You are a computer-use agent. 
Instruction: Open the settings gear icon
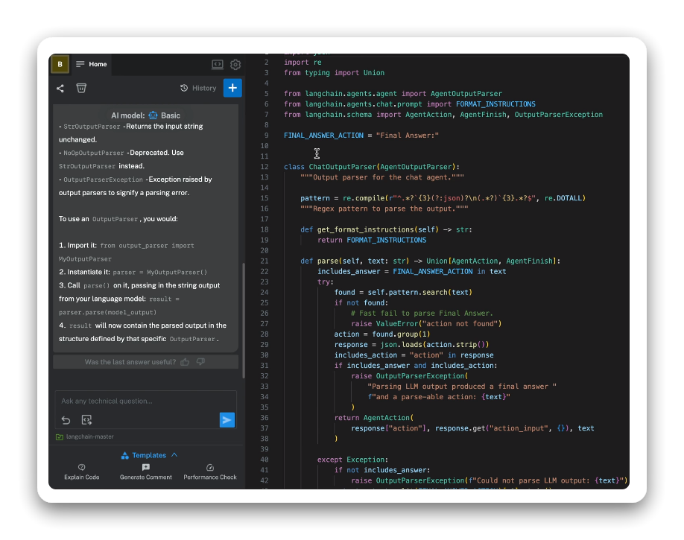click(235, 65)
